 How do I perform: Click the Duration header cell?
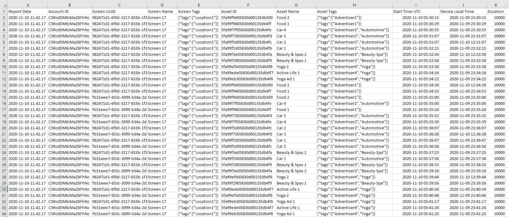(496, 11)
